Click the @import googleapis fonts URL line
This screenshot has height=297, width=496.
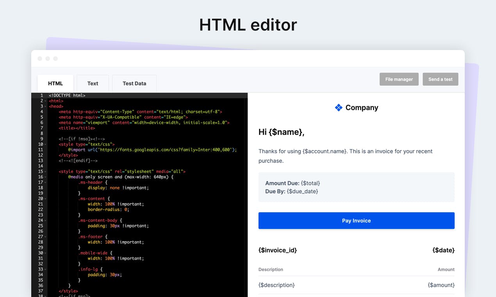point(153,150)
